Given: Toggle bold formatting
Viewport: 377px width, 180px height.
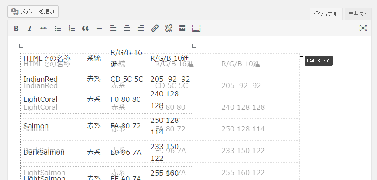Looking at the screenshot, I should 16,29.
